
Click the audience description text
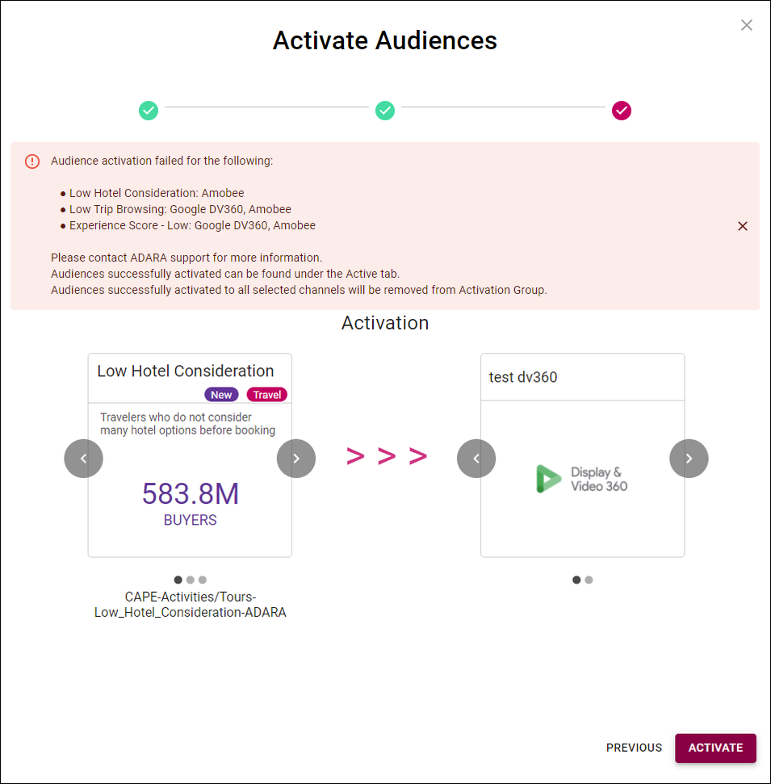point(187,424)
